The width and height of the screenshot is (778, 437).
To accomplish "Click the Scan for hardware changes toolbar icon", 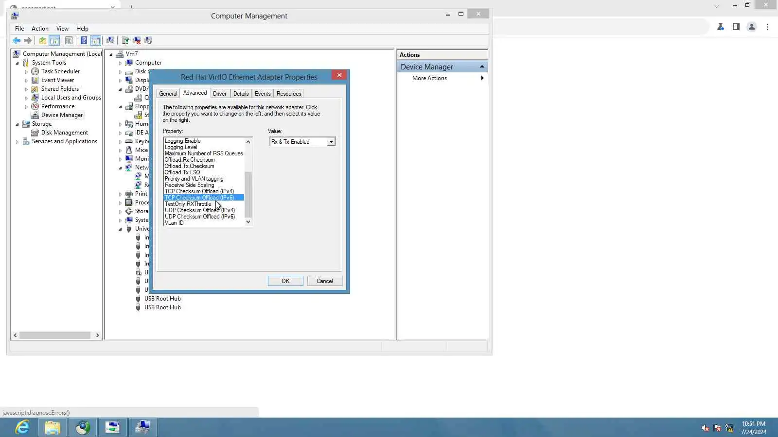I will pyautogui.click(x=110, y=41).
